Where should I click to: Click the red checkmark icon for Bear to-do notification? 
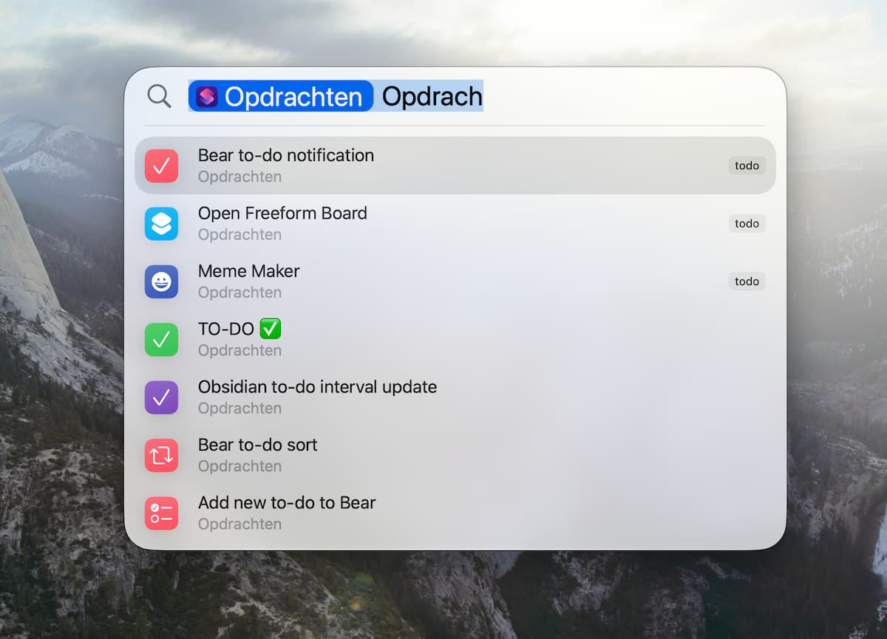click(x=161, y=165)
